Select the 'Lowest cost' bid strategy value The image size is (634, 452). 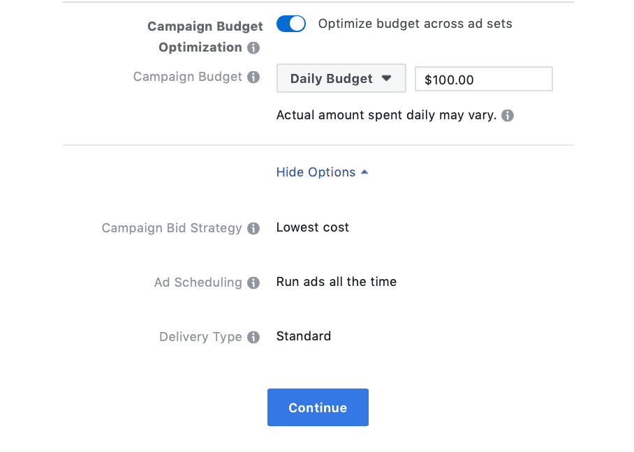click(313, 227)
